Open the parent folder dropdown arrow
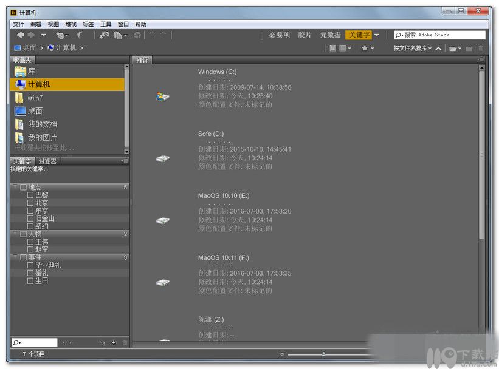Viewport: 499px width, 369px height. click(44, 35)
